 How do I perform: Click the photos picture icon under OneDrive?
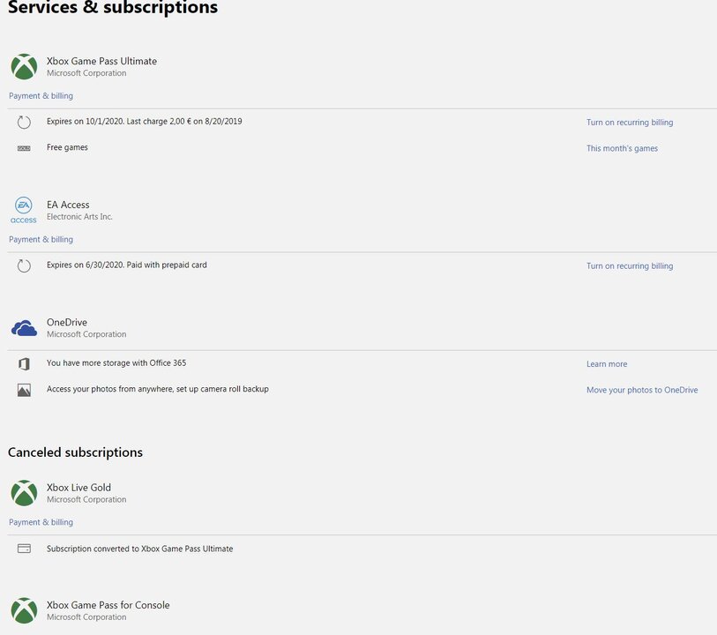24,390
